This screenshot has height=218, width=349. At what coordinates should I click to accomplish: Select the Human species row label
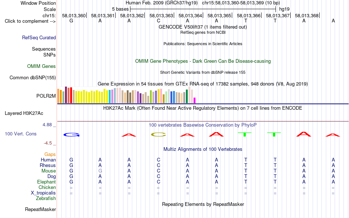[48, 160]
